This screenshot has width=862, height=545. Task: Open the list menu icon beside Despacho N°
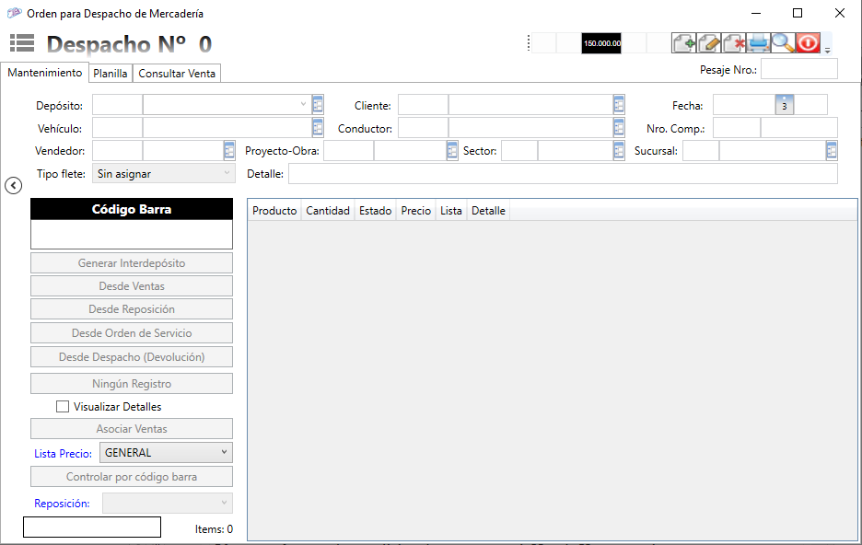click(22, 43)
